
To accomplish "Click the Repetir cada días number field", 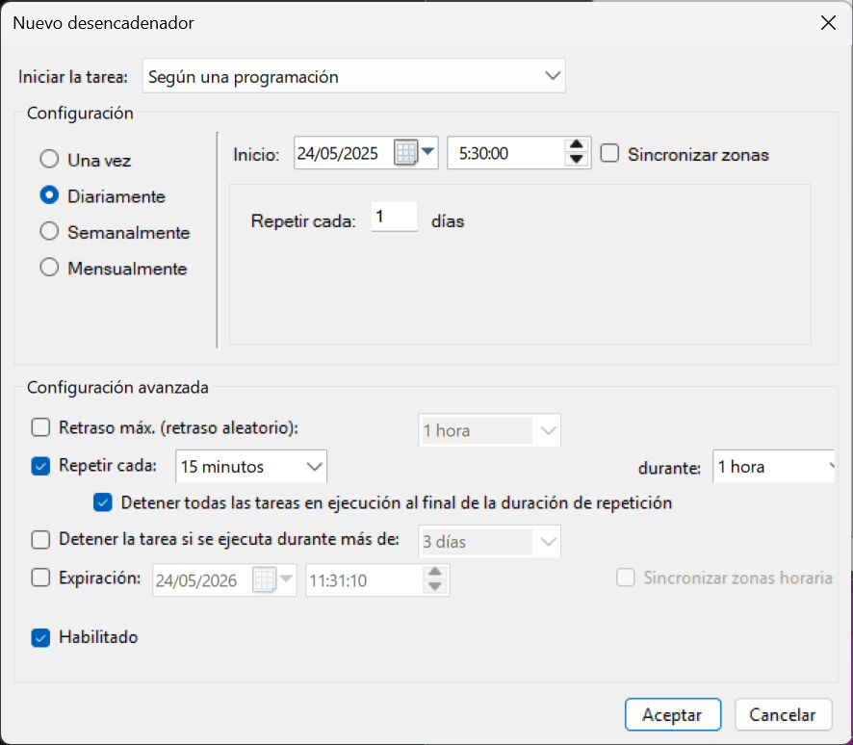I will coord(393,218).
